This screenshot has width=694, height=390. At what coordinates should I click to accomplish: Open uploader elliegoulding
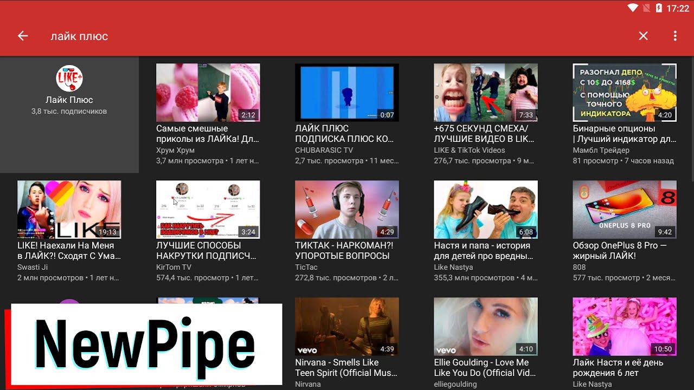click(x=455, y=384)
